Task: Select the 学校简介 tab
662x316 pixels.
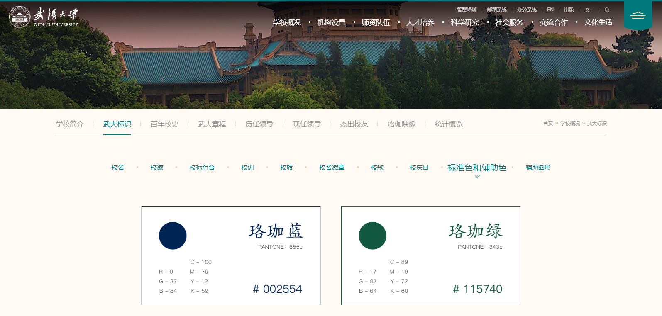Action: point(70,124)
